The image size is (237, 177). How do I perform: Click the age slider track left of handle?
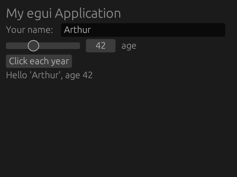coord(17,46)
